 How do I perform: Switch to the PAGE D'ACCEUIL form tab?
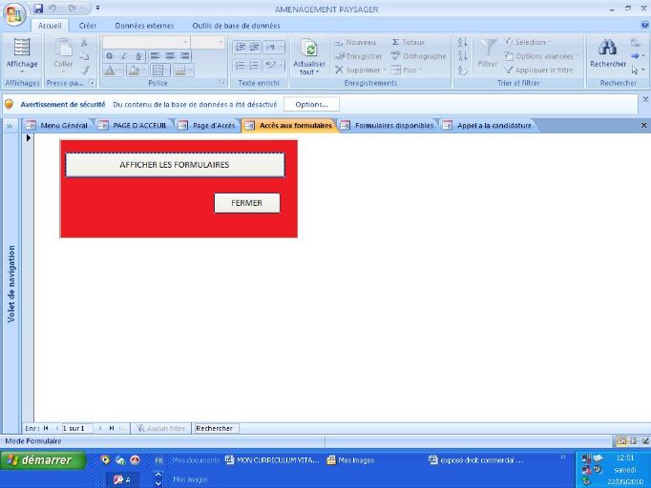click(134, 126)
